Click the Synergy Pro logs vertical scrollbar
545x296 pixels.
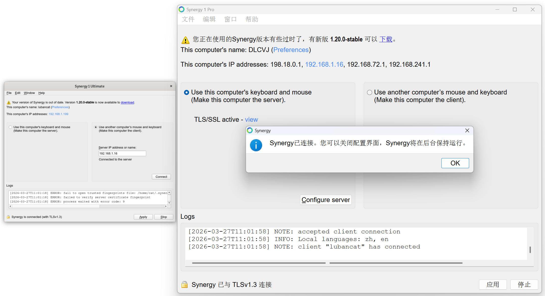click(x=530, y=250)
